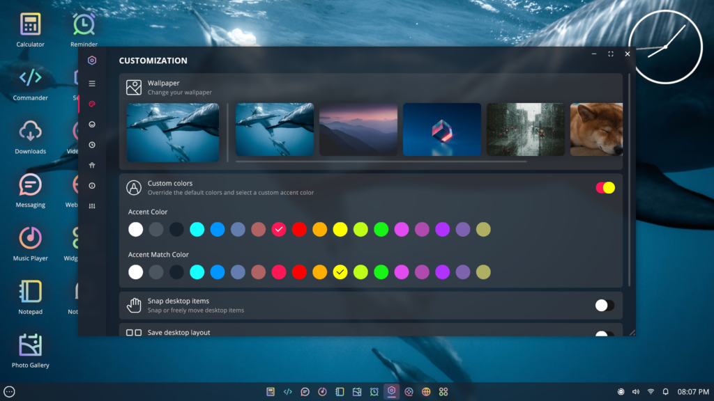Screen dimensions: 714x401
Task: Toggle the Custom colors switch off
Action: coord(604,187)
